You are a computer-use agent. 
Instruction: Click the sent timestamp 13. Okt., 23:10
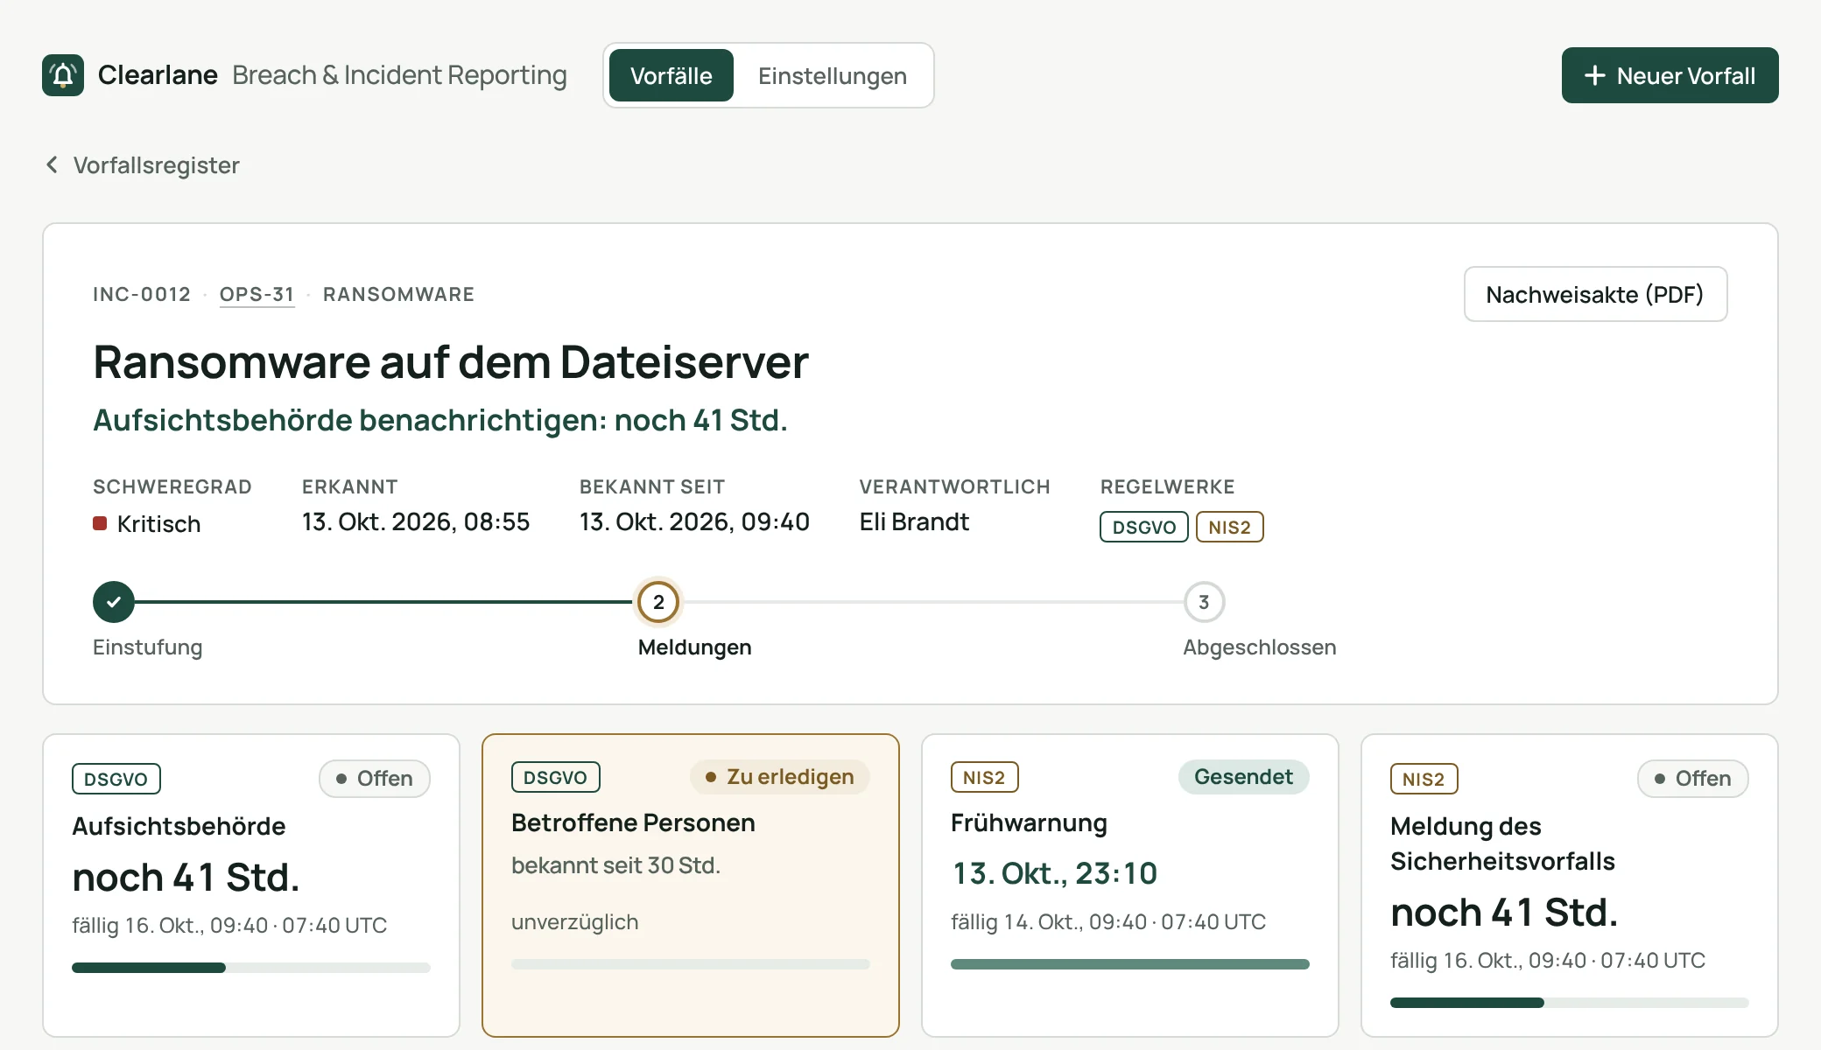[1054, 873]
